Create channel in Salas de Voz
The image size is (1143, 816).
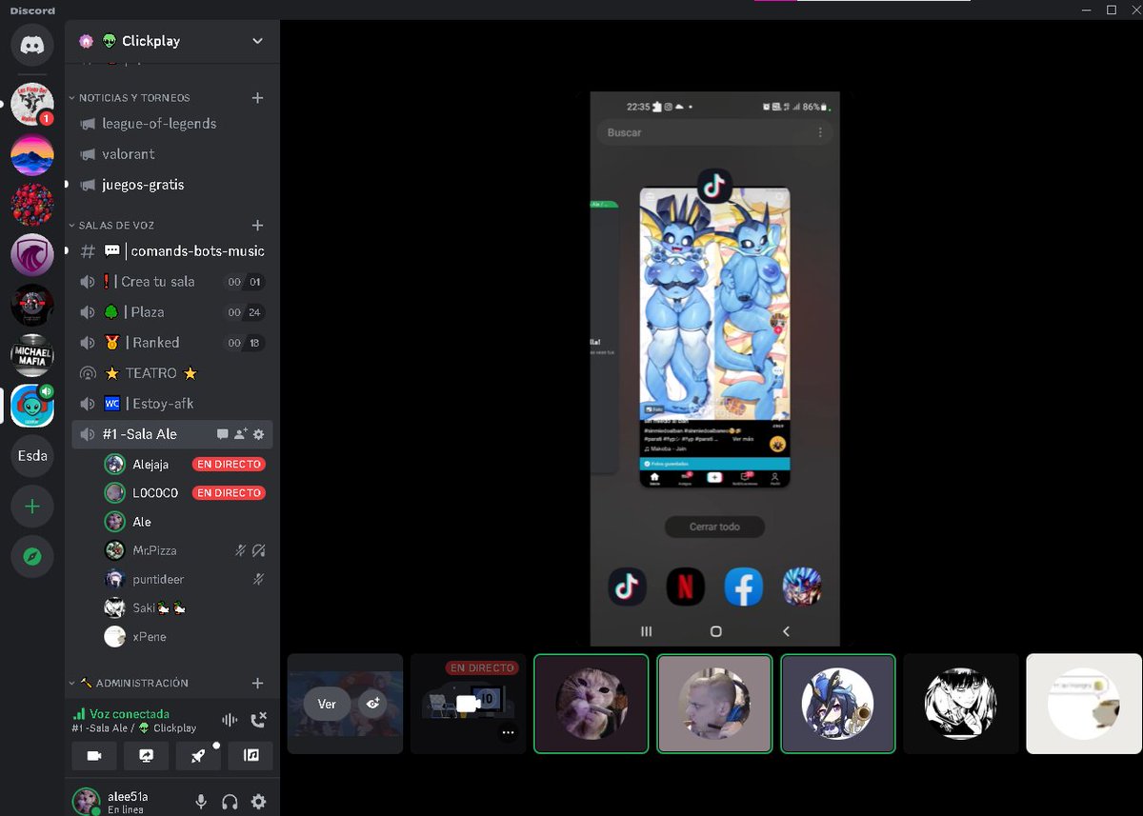257,225
